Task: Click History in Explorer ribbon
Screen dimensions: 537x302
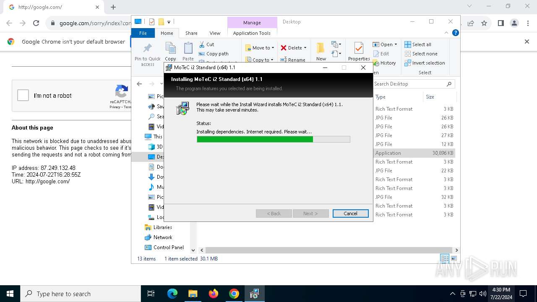Action: [384, 63]
